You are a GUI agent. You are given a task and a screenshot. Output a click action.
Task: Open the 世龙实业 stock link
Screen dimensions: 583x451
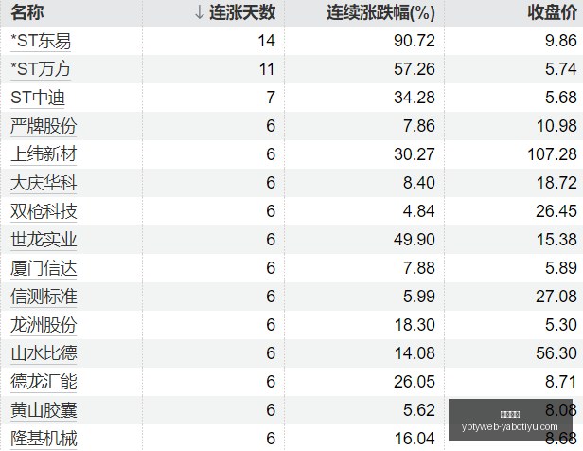(x=44, y=240)
